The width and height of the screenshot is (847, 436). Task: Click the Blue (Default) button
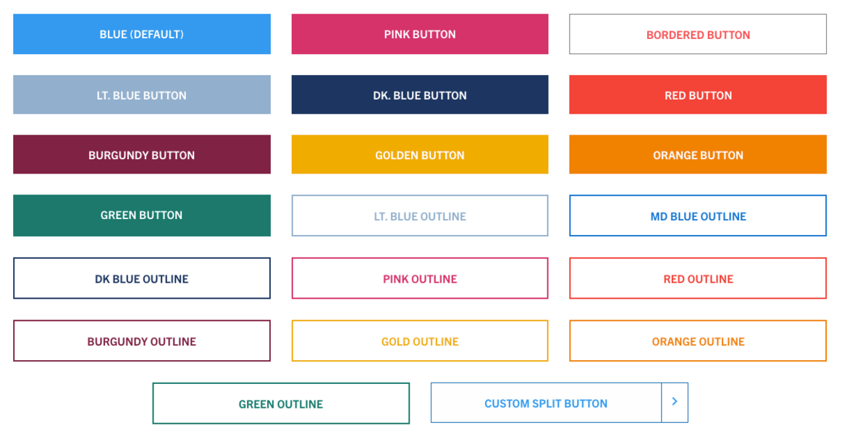(x=141, y=34)
